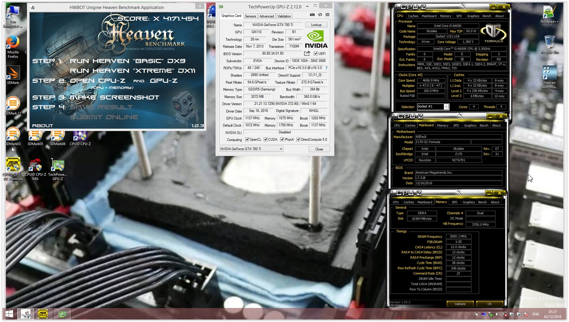Take a GPU-Z screenshot with the camera icon

coord(312,15)
